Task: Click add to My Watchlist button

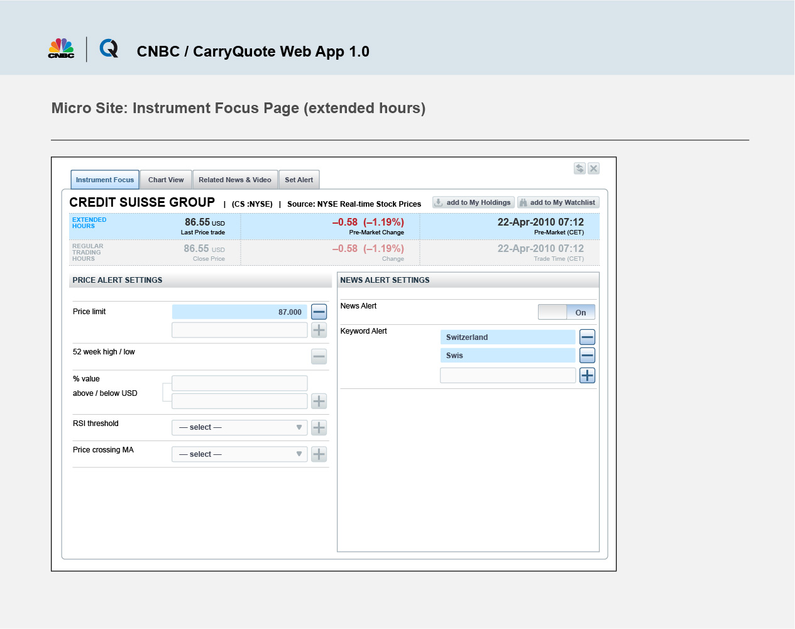Action: point(558,202)
